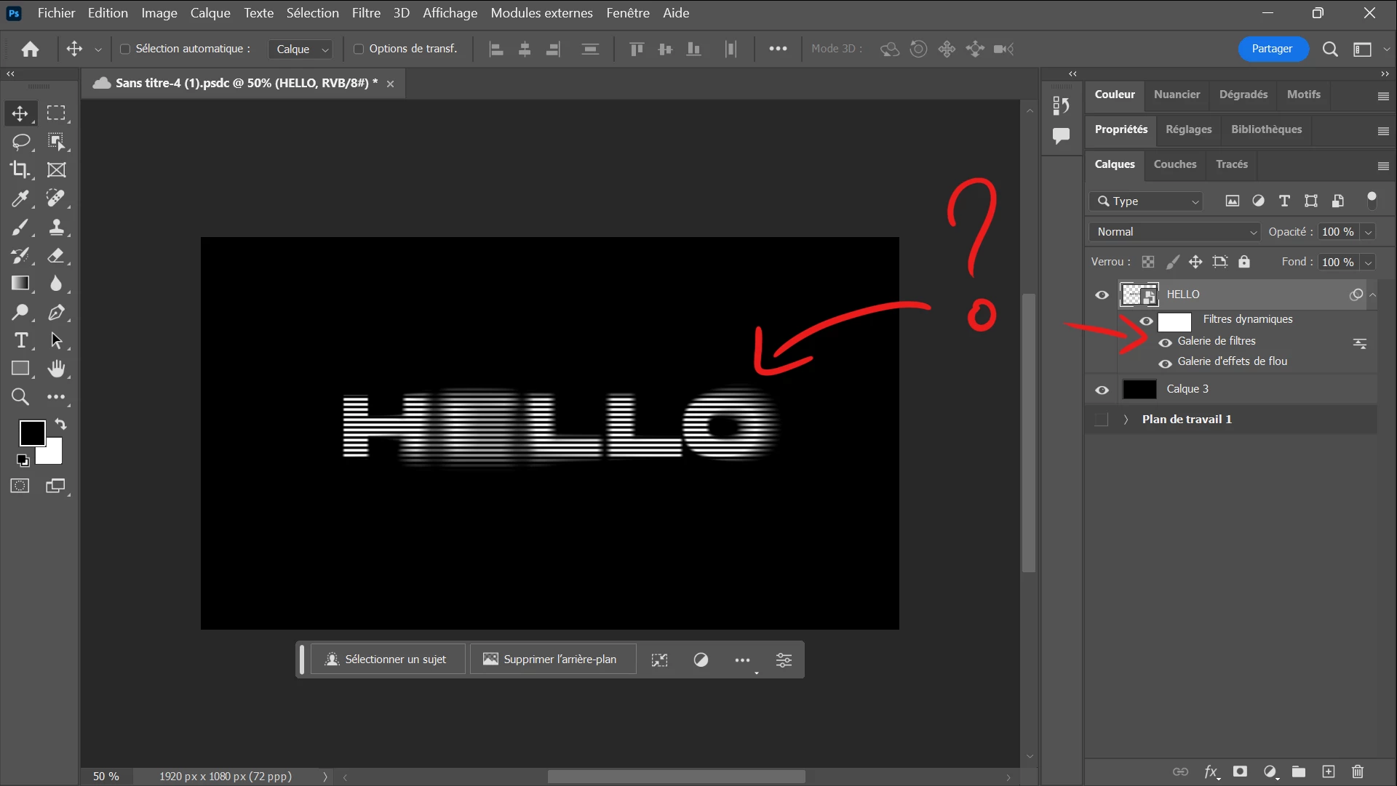Click the delete layer trash icon
1397x786 pixels.
pyautogui.click(x=1357, y=771)
